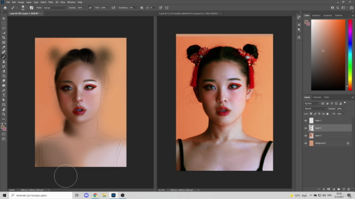Toggle layer filtering on/off switch
Viewport: 355px width, 199px height.
point(345,103)
